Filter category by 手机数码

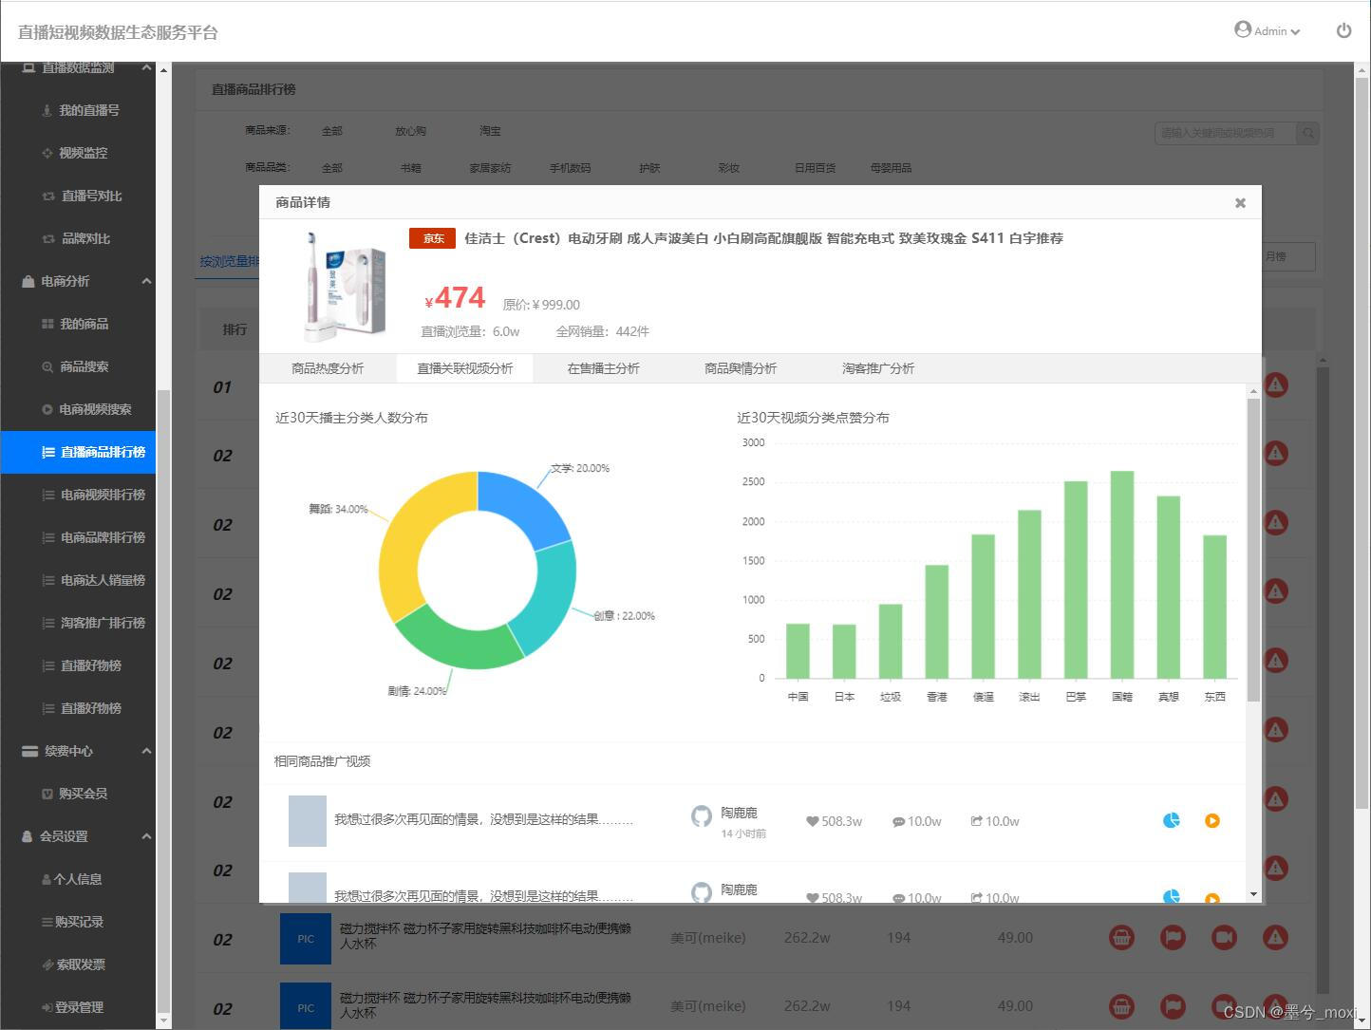pos(570,168)
